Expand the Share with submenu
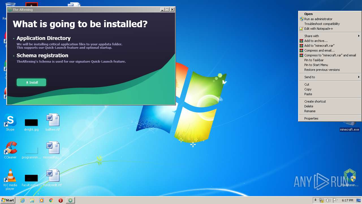Viewport: 362px width, 204px height. pyautogui.click(x=330, y=36)
